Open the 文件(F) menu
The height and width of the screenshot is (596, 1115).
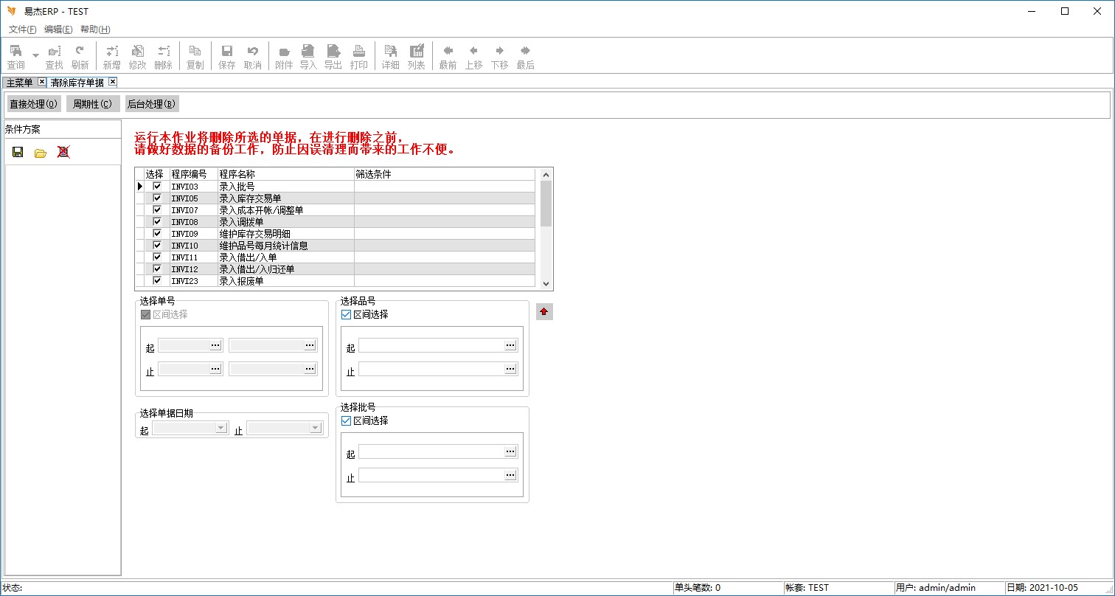click(22, 30)
